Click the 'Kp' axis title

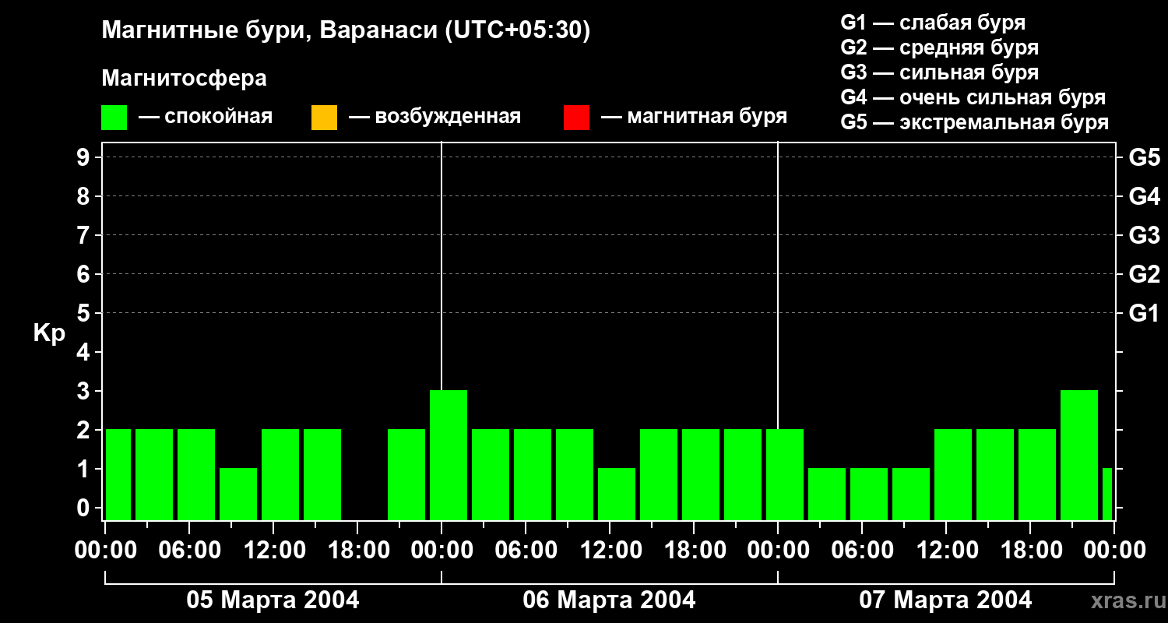pyautogui.click(x=49, y=333)
